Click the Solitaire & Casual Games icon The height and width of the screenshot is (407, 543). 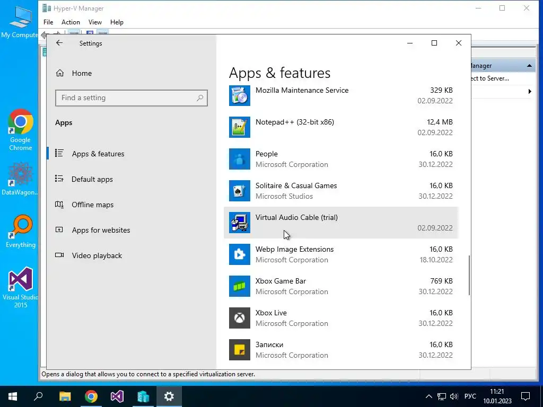tap(239, 191)
